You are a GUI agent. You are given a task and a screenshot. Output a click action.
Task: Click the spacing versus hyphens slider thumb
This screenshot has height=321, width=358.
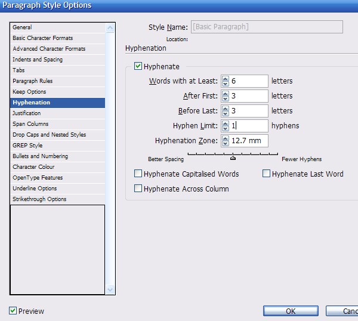pyautogui.click(x=233, y=158)
